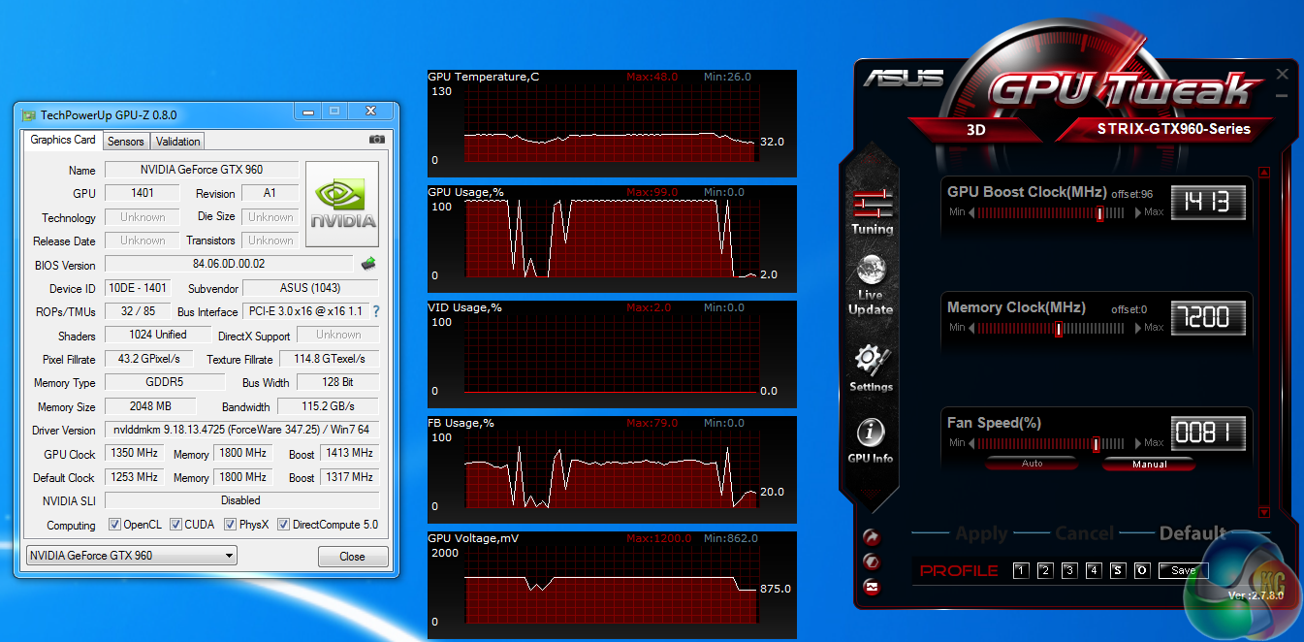Click the Name field NVIDIA GeForce GTX 960
The width and height of the screenshot is (1304, 642).
(201, 170)
